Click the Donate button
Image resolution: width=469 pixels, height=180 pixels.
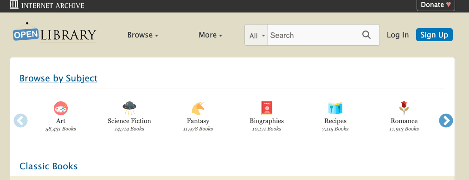(436, 5)
